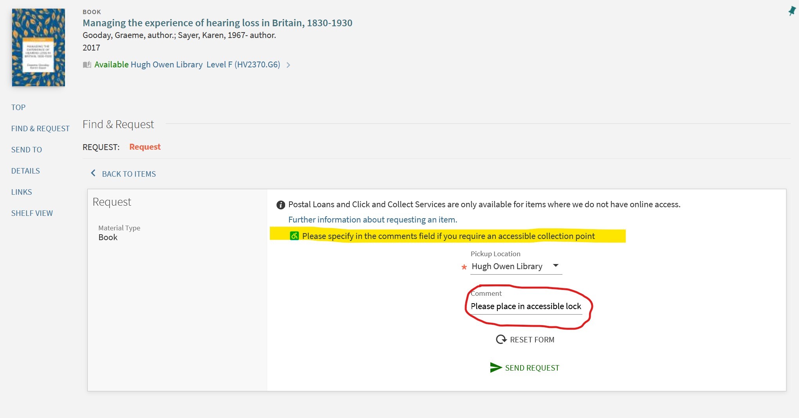Screen dimensions: 799x418
Task: Open Further information about requesting an item link
Action: click(x=373, y=220)
